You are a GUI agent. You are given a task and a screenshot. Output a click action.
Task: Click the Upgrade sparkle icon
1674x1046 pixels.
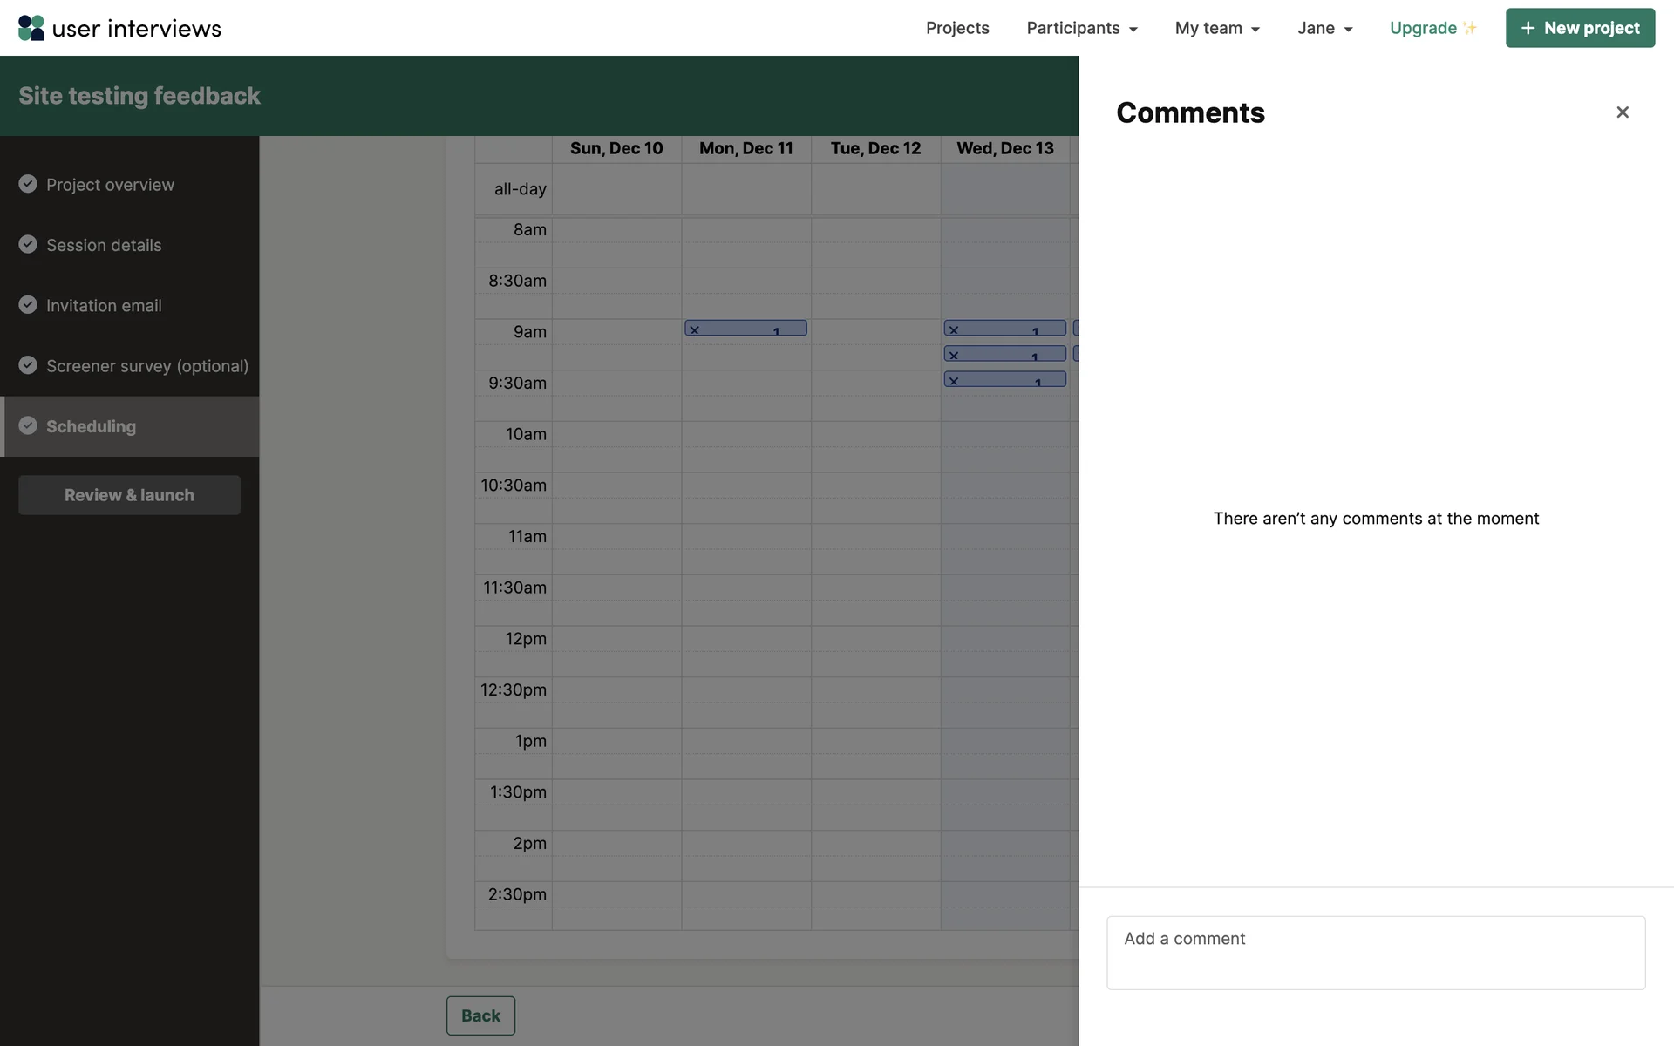click(1470, 28)
